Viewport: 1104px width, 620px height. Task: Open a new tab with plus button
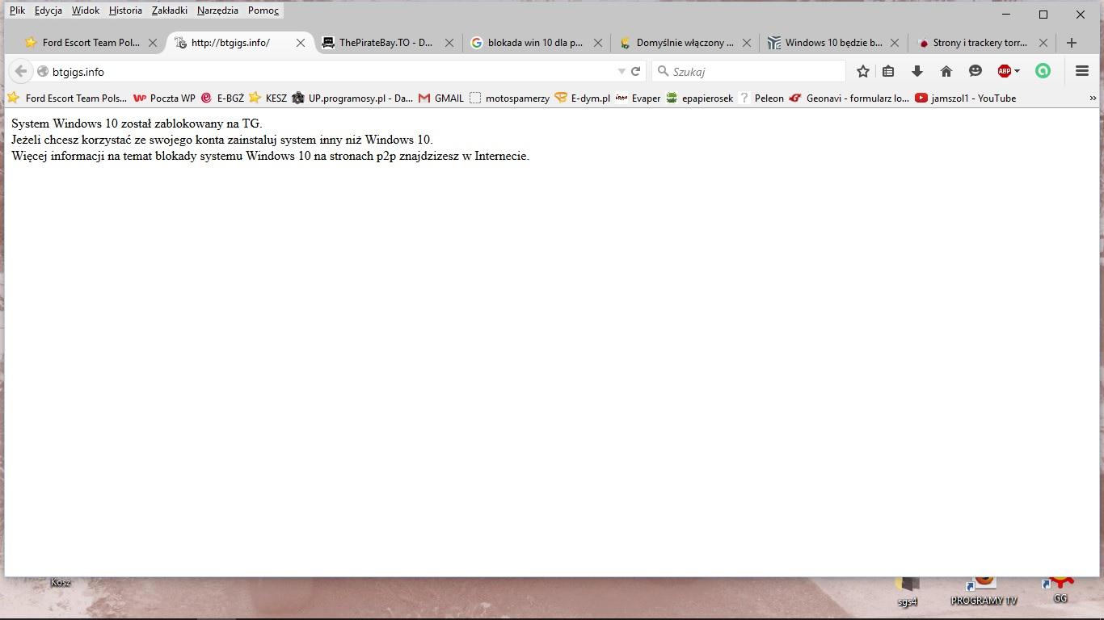tap(1072, 43)
